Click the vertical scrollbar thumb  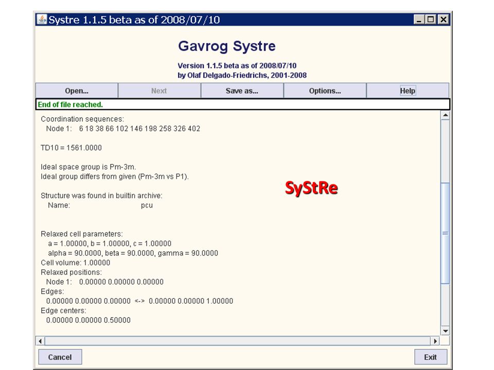point(445,233)
